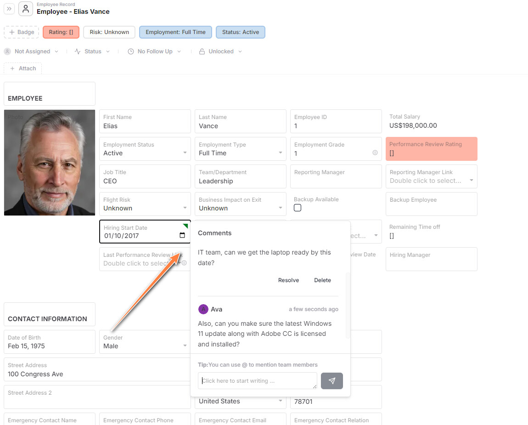Viewport: 528px width, 425px height.
Task: Click the Team/Department field Leadership
Action: [x=241, y=176]
